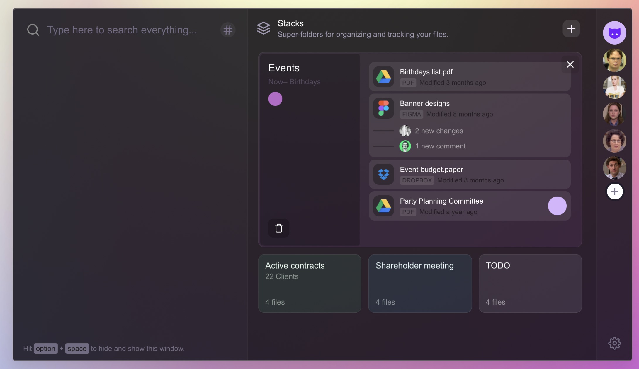Add a teammate with white plus circle
Viewport: 639px width, 369px height.
615,192
